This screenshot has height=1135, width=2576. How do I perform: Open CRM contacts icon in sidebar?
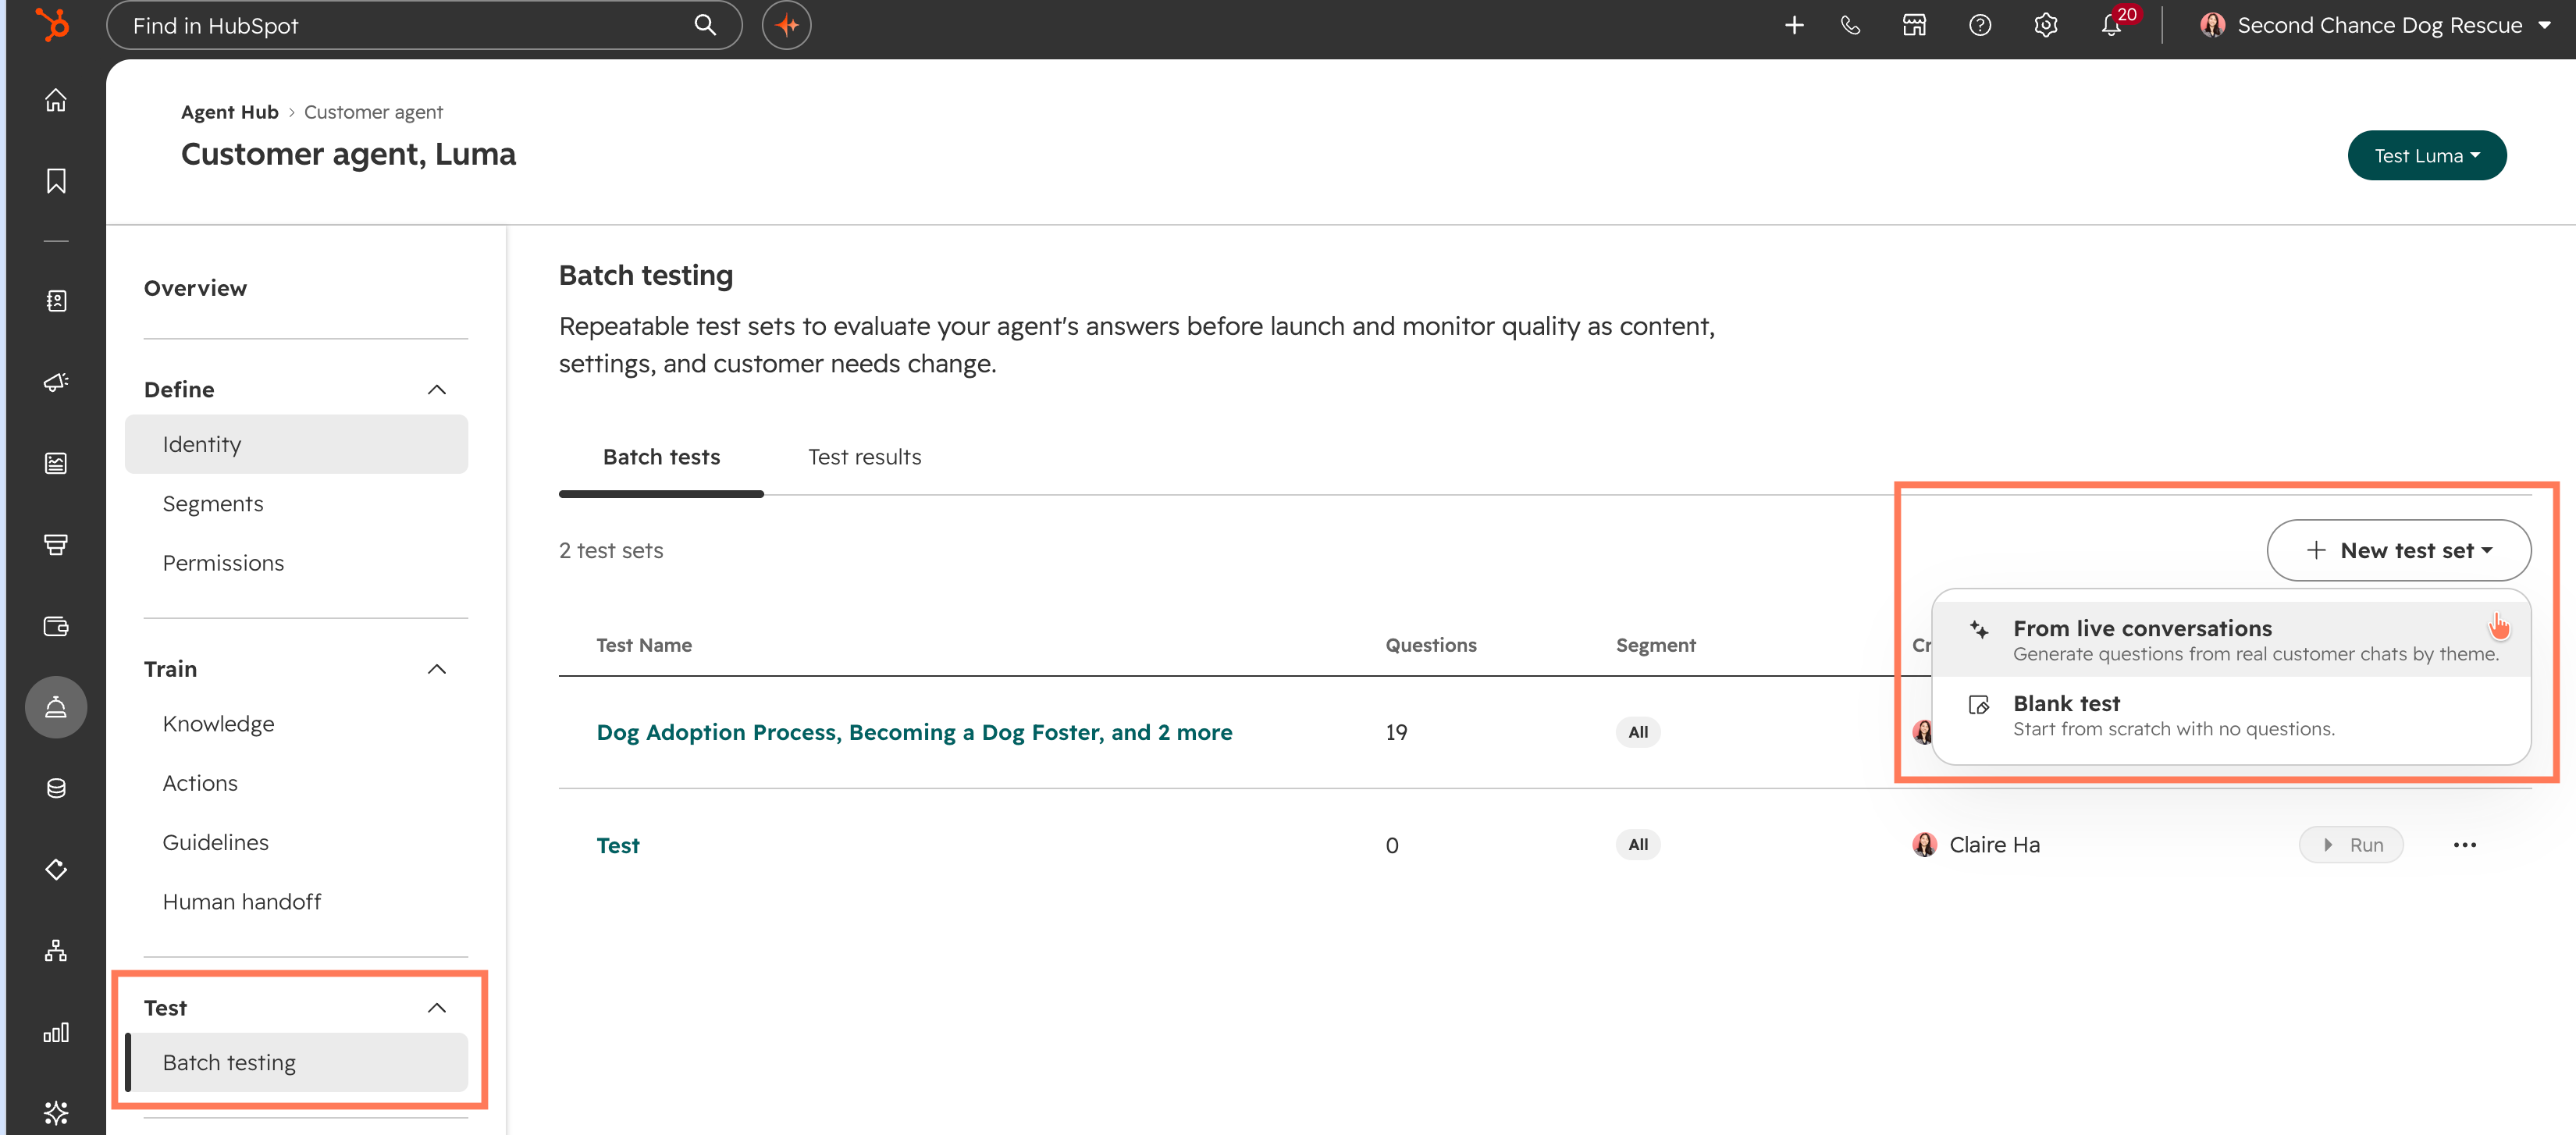click(56, 301)
